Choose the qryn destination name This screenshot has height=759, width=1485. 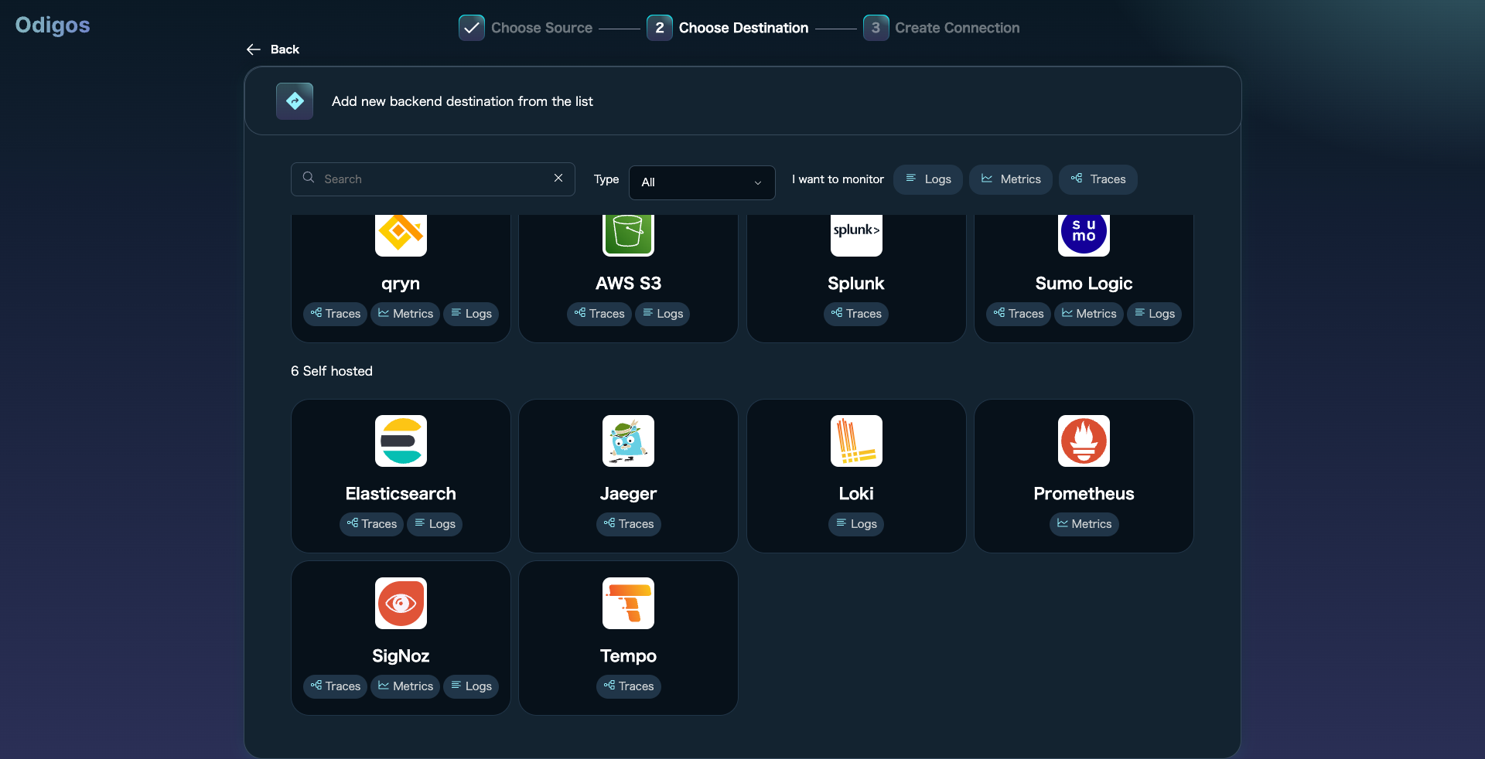(x=401, y=284)
